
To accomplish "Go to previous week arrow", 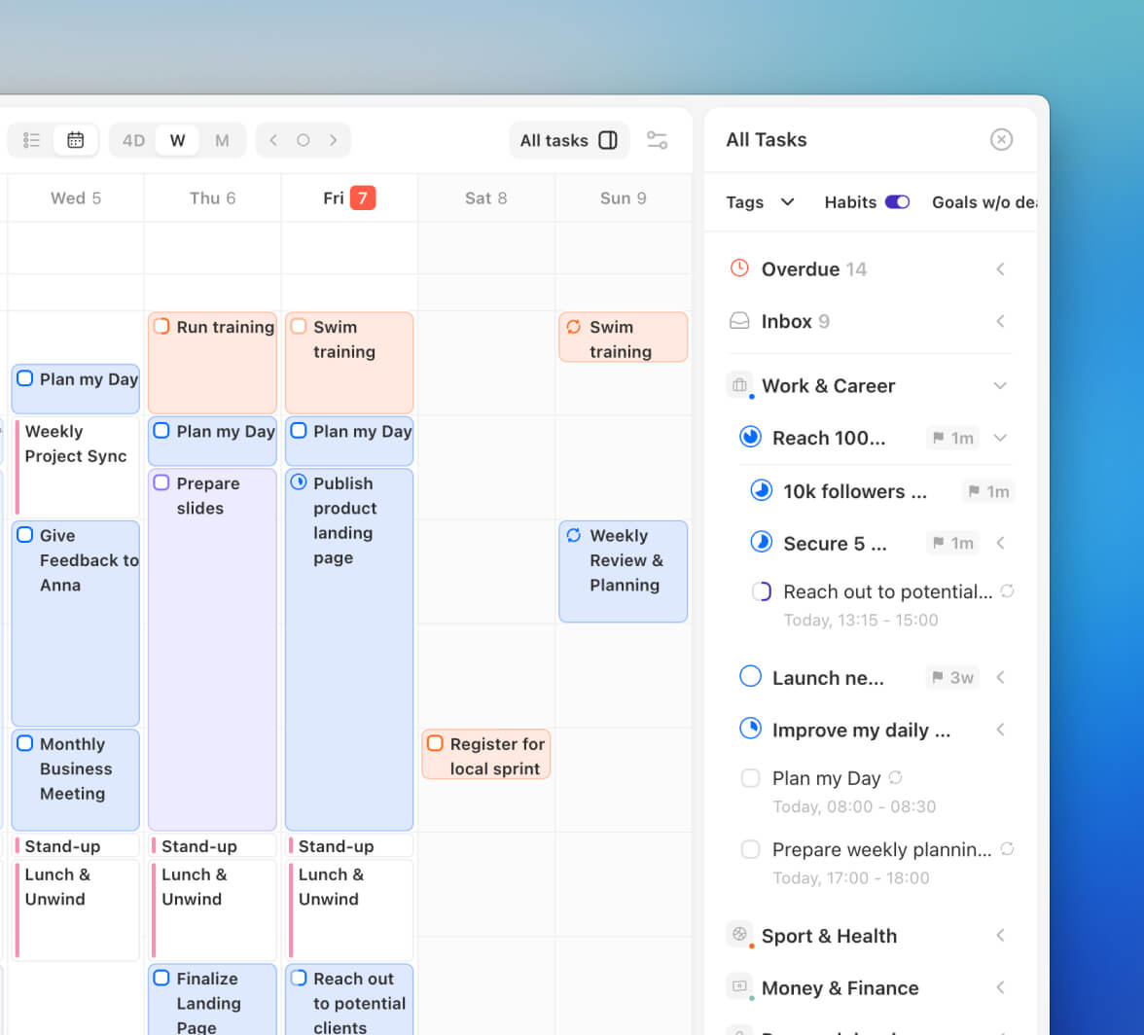I will [272, 140].
